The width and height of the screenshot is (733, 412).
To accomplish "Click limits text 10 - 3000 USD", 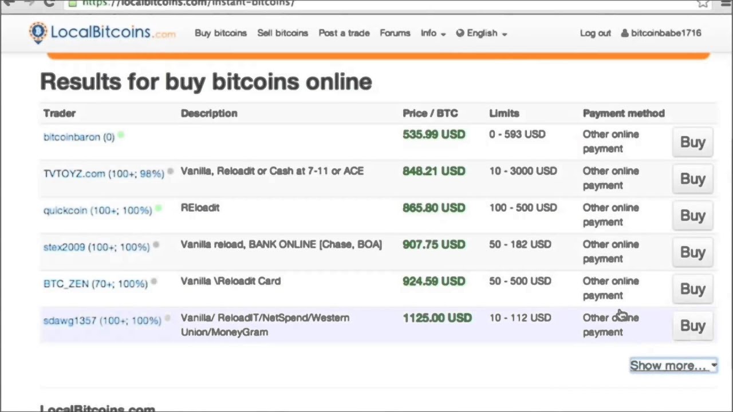I will (x=523, y=171).
